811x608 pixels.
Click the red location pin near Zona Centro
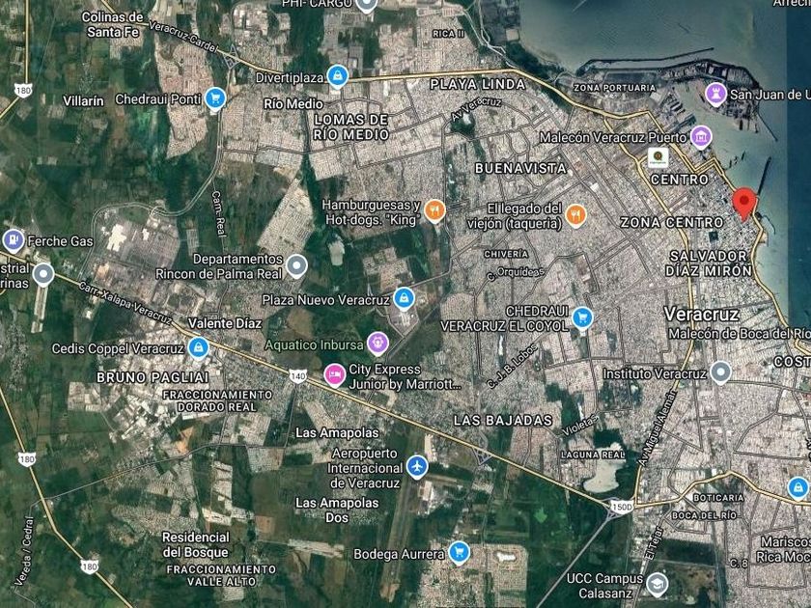pos(744,204)
